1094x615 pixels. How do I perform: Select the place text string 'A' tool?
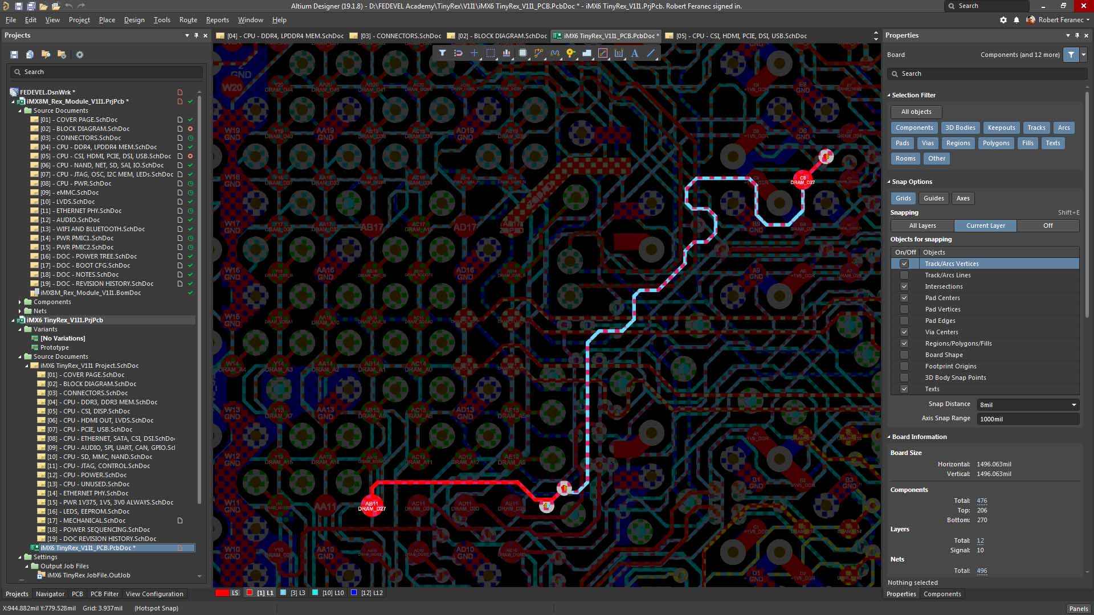pyautogui.click(x=635, y=53)
